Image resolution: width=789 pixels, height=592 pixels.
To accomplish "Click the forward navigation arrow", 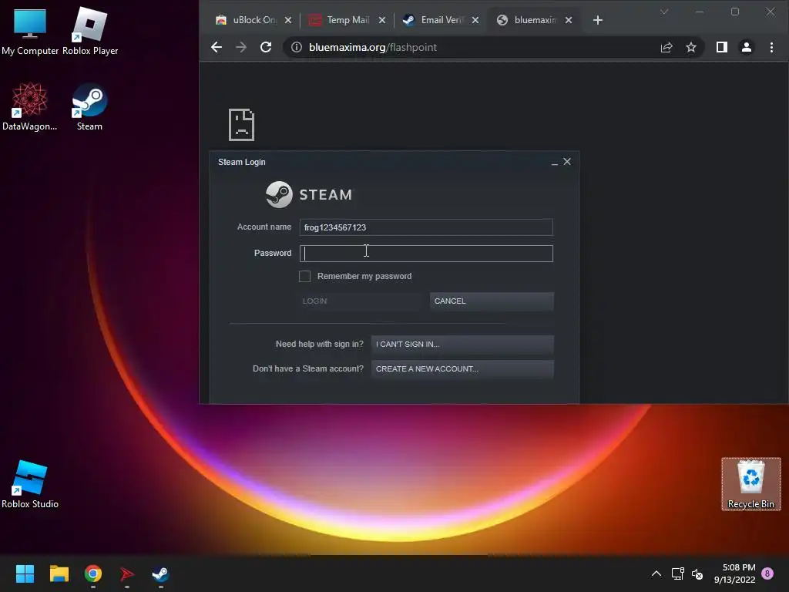I will [241, 47].
